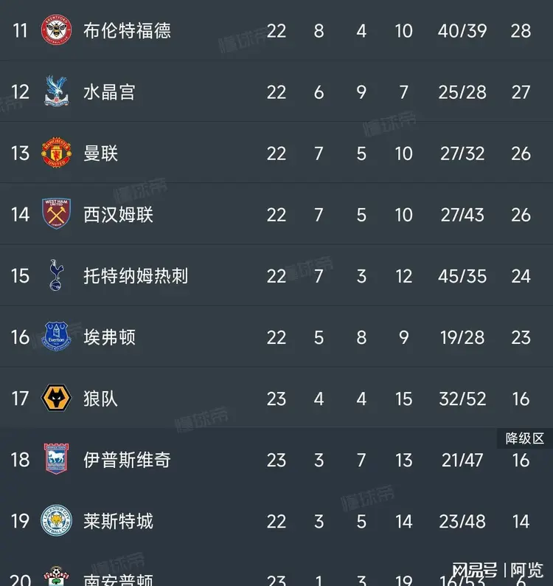Viewport: 553px width, 586px height.
Task: Select the 埃弗顿 team name
Action: (x=109, y=337)
